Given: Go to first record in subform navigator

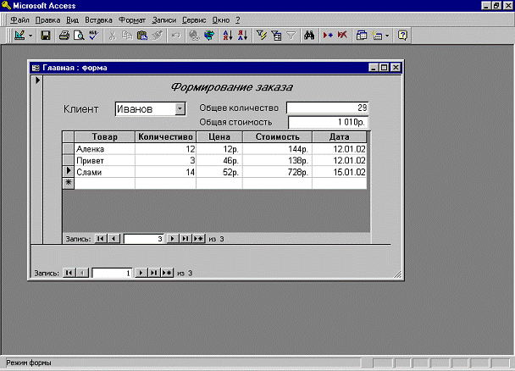Looking at the screenshot, I should point(101,239).
